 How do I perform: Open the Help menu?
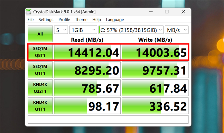[x=96, y=20]
